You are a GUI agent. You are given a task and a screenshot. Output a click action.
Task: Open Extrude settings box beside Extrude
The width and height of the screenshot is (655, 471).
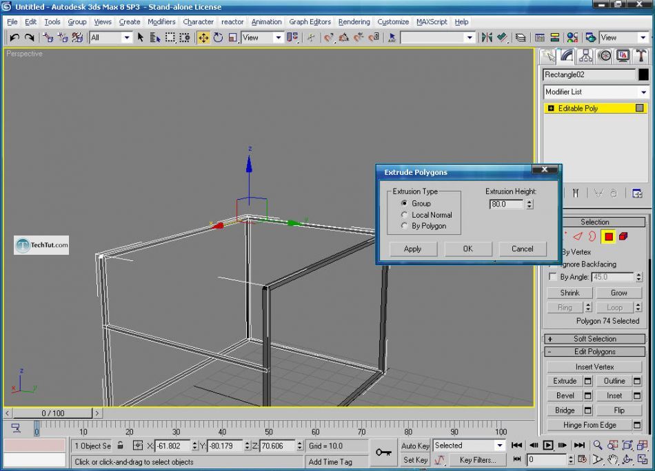tap(587, 381)
